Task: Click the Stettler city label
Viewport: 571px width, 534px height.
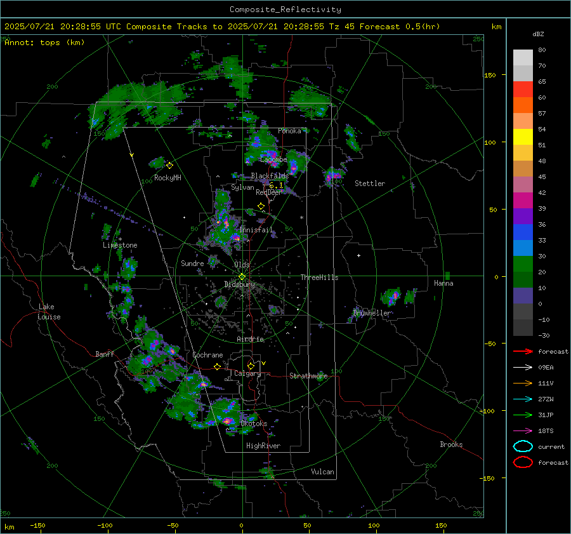Action: (370, 184)
